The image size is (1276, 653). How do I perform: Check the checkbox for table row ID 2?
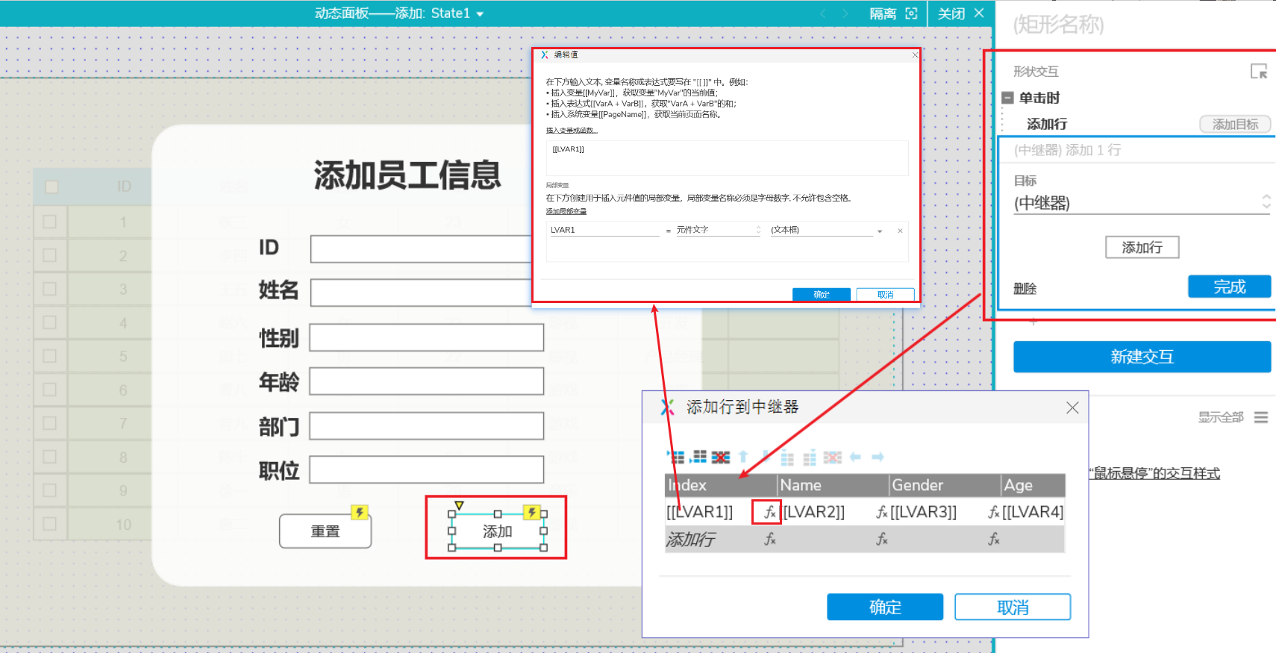(50, 255)
